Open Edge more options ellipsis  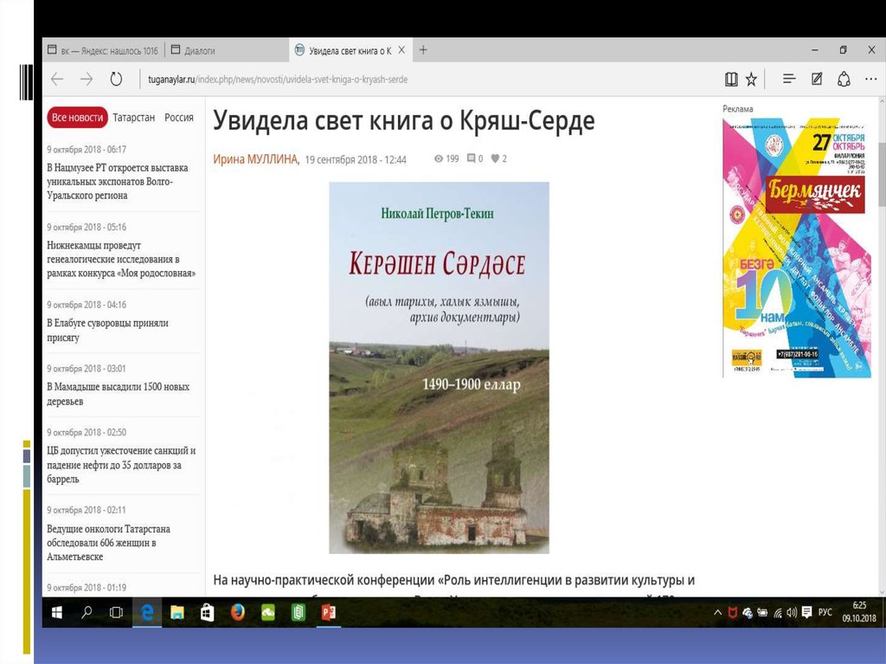(870, 80)
